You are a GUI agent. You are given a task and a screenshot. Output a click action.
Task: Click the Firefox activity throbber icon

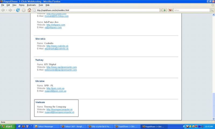(x=213, y=5)
